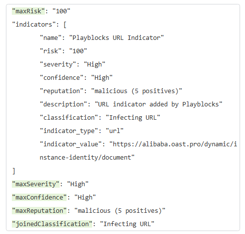The width and height of the screenshot is (245, 234).
Task: Select the highlighted "maxReputation" key
Action: [39, 211]
